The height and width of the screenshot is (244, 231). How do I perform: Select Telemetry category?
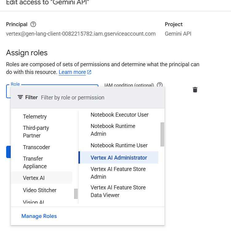tap(35, 117)
